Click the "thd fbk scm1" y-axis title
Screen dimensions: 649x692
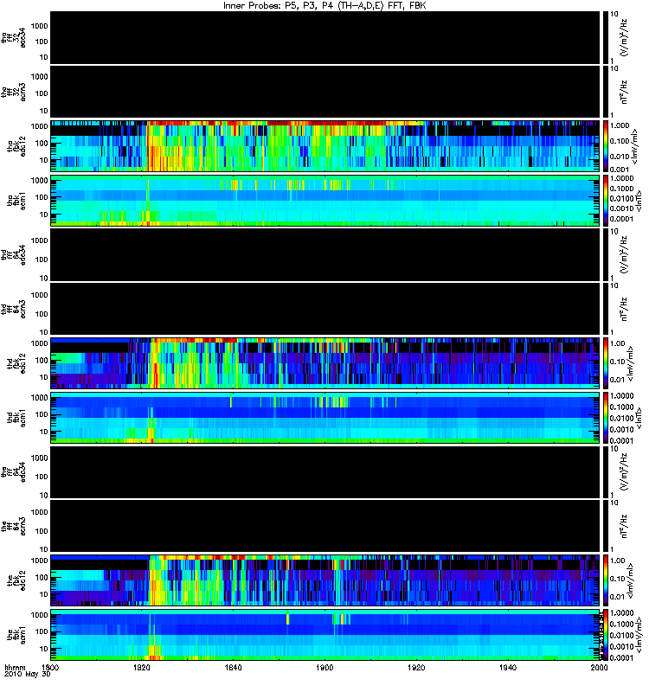click(x=16, y=418)
